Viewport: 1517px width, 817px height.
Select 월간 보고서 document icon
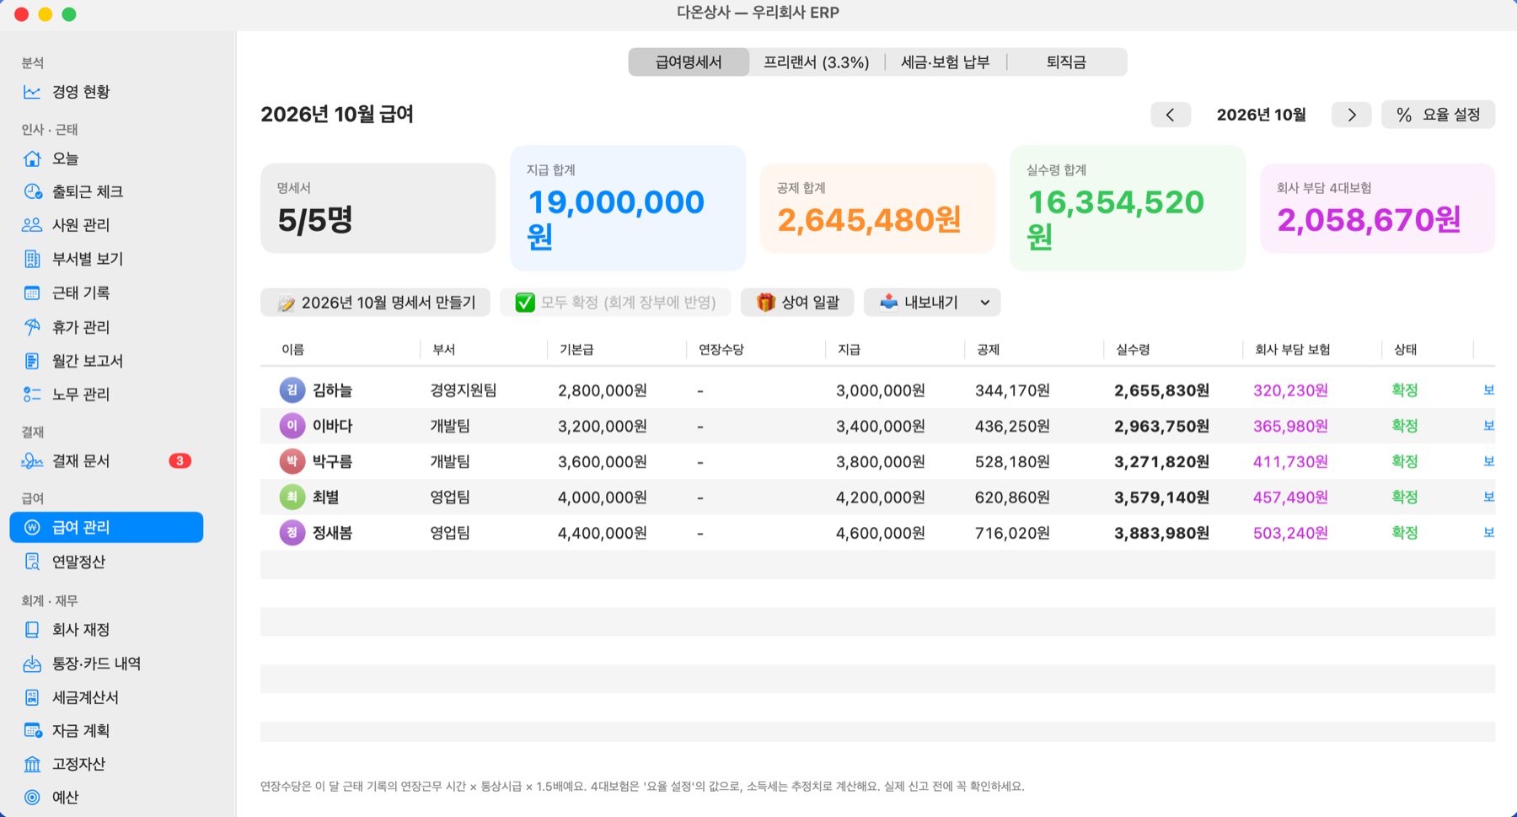click(32, 361)
